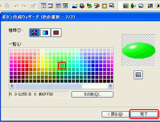Open other colors via その他(O) button
Screen dimensions: 160x122
pos(92,94)
